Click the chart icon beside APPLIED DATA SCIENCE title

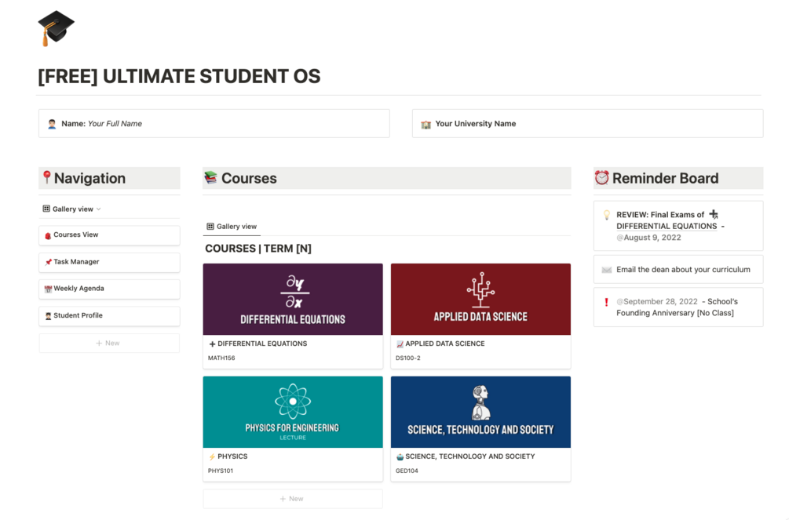coord(400,344)
